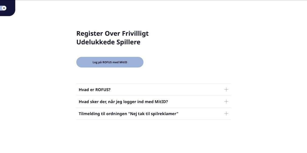
Task: Select the MitID login question title text
Action: tap(123, 102)
